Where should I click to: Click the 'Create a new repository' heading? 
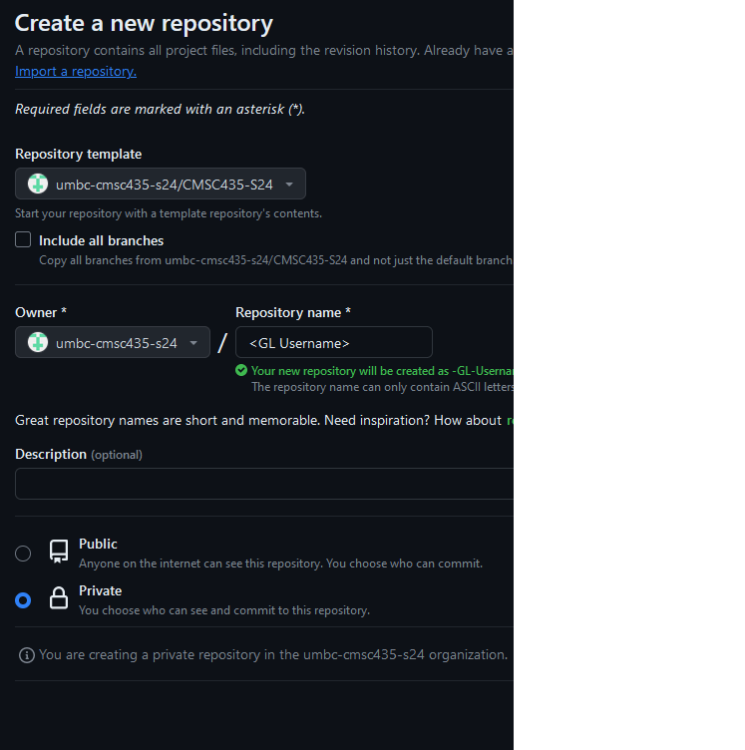pos(144,23)
